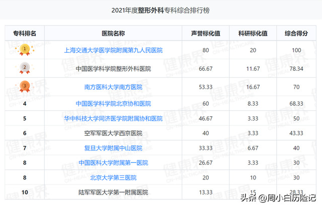Click rank 8 cell in 中国医科大学 row
The height and width of the screenshot is (208, 322).
[x=25, y=163]
